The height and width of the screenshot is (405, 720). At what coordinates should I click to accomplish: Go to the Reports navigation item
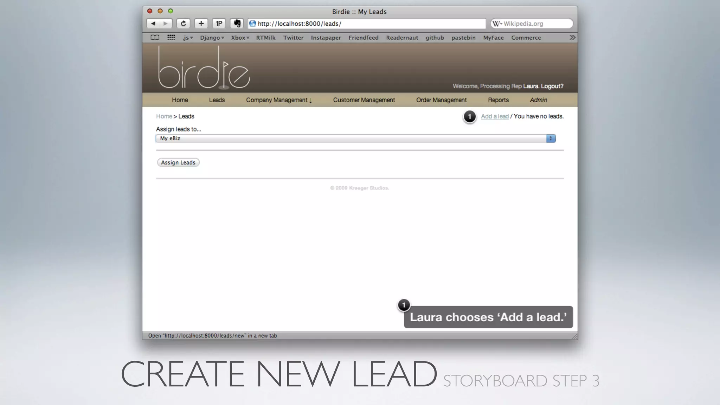(x=498, y=100)
